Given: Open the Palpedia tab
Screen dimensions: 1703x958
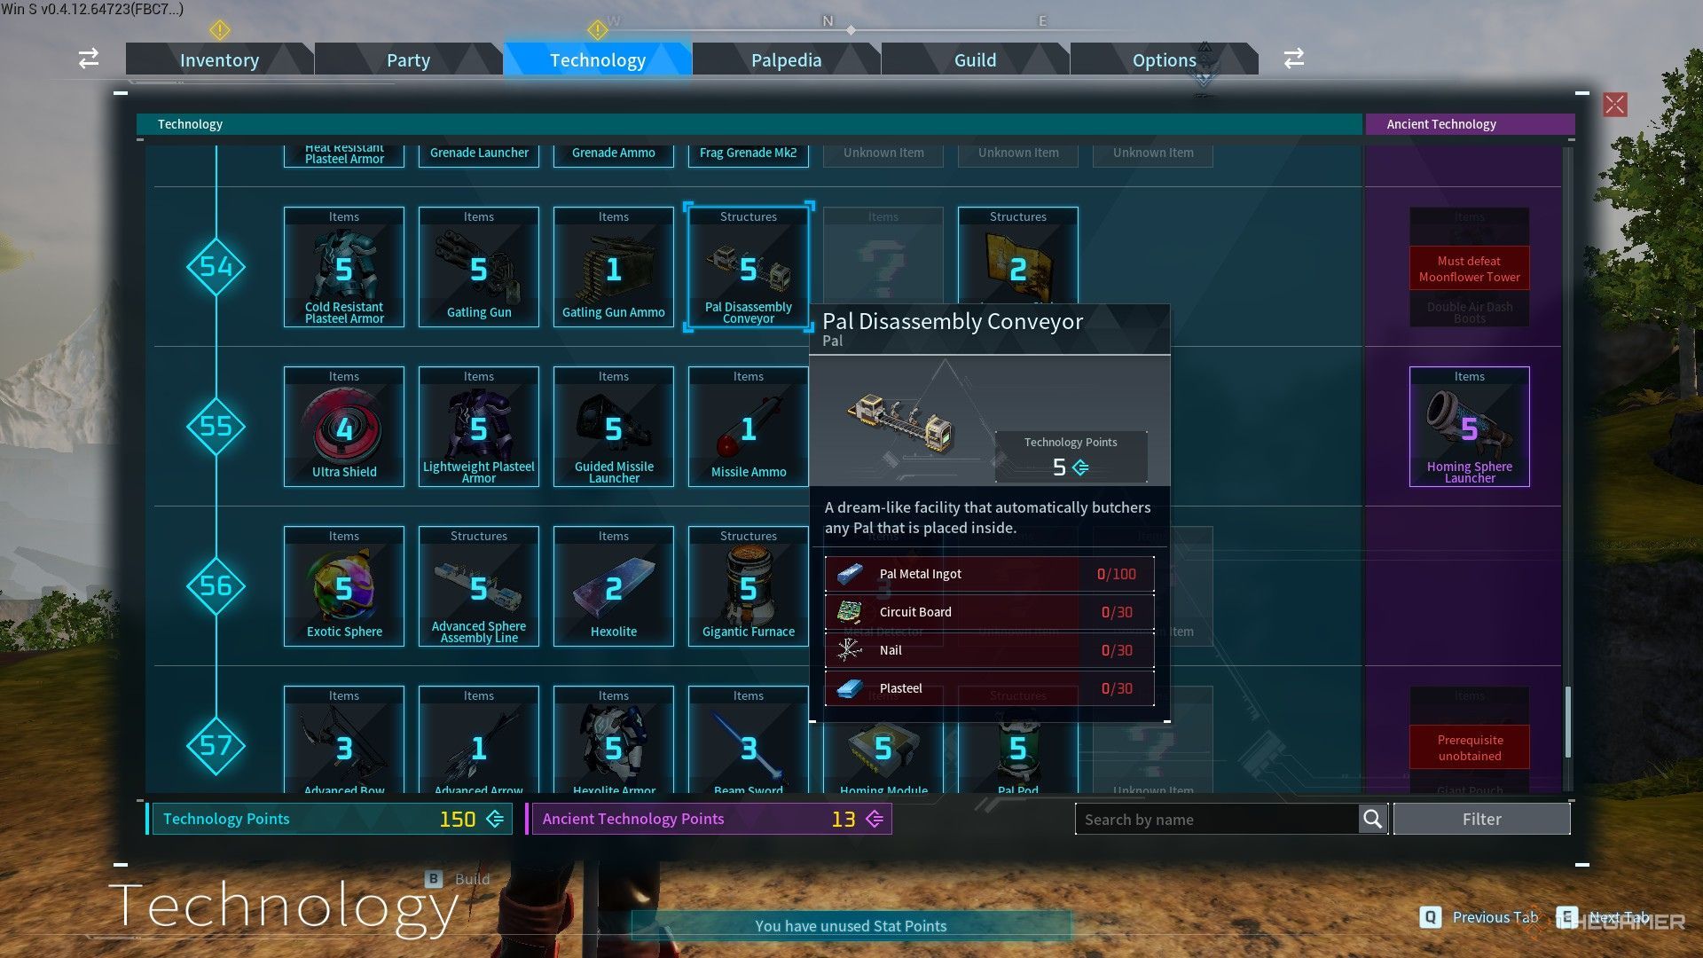Looking at the screenshot, I should coord(786,59).
